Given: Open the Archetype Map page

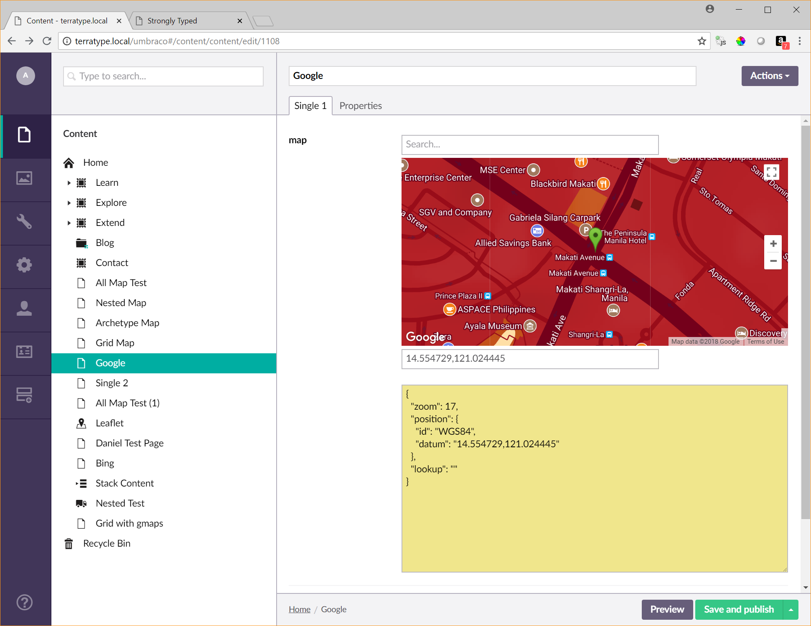Looking at the screenshot, I should (x=127, y=323).
